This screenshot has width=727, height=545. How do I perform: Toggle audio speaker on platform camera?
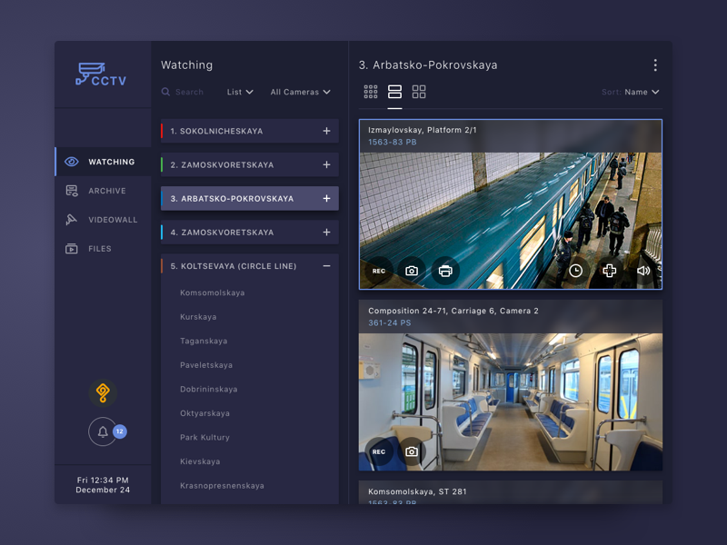pos(643,271)
